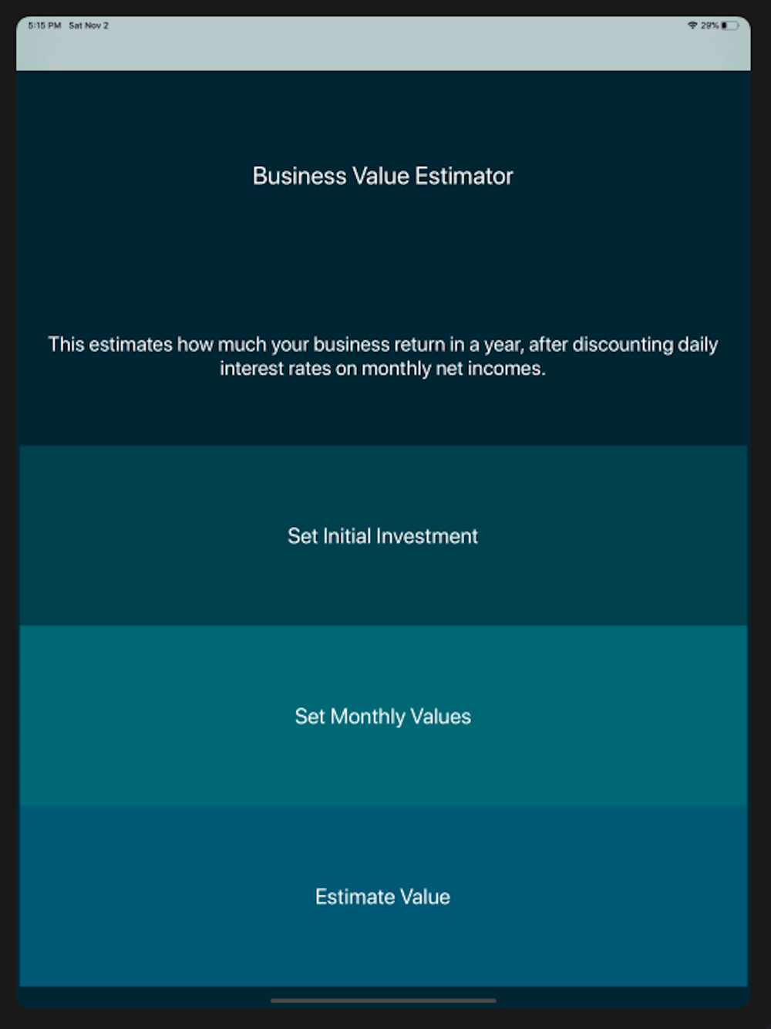Click the Sat Nov 2 date

pos(89,25)
